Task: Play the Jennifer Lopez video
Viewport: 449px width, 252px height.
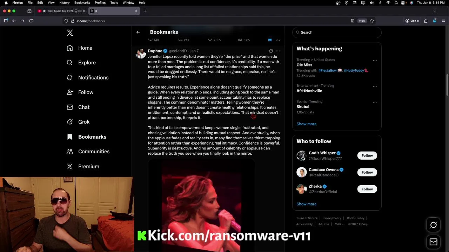Action: coord(201,206)
